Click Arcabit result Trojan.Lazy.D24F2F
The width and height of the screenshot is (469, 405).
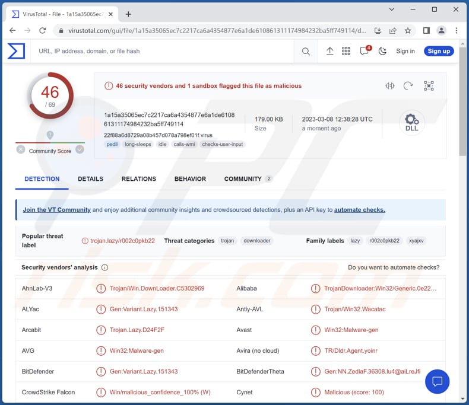click(137, 330)
